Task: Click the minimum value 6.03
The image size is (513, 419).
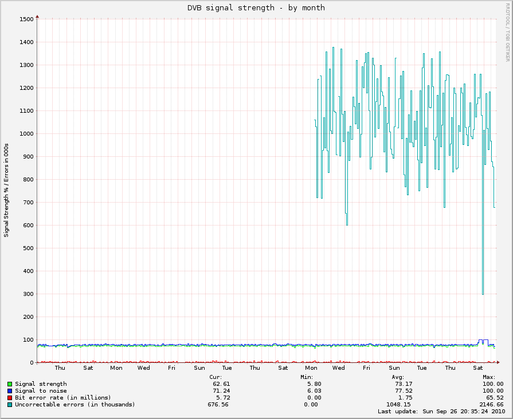Action: click(x=314, y=390)
